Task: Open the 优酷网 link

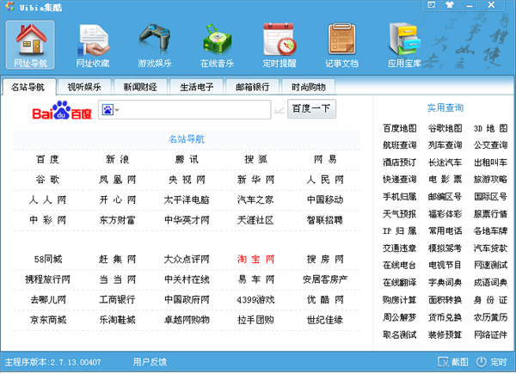Action: tap(325, 300)
